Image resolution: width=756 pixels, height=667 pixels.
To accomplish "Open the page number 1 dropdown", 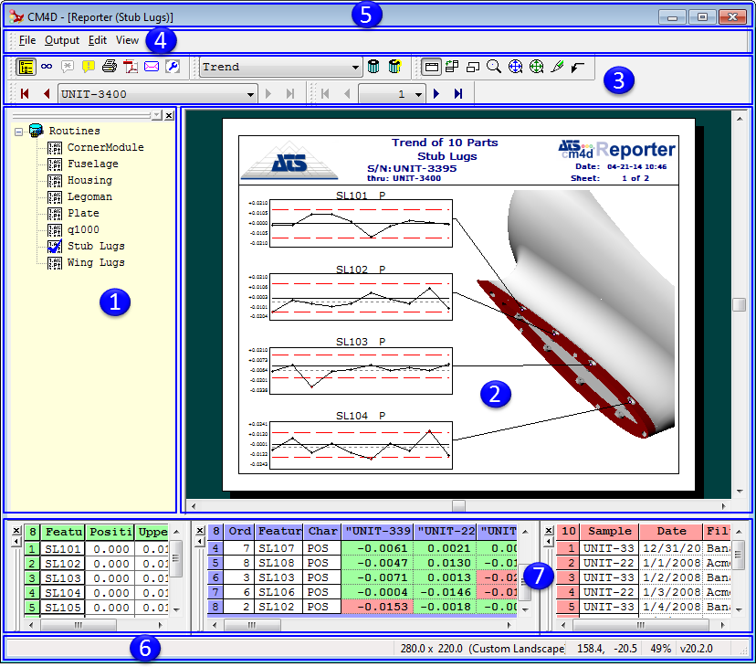I will tap(418, 94).
